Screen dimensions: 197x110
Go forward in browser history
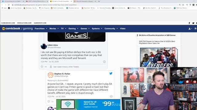click(x=6, y=5)
